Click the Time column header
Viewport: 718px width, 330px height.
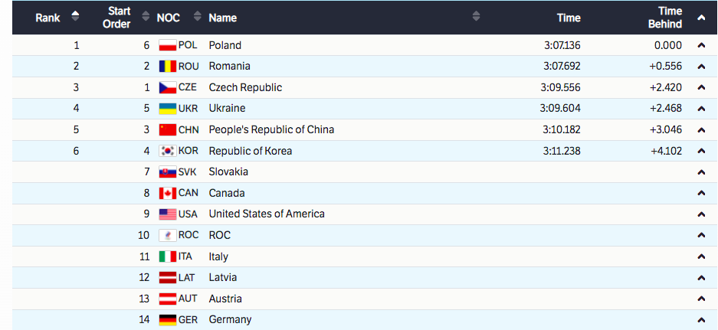[569, 18]
